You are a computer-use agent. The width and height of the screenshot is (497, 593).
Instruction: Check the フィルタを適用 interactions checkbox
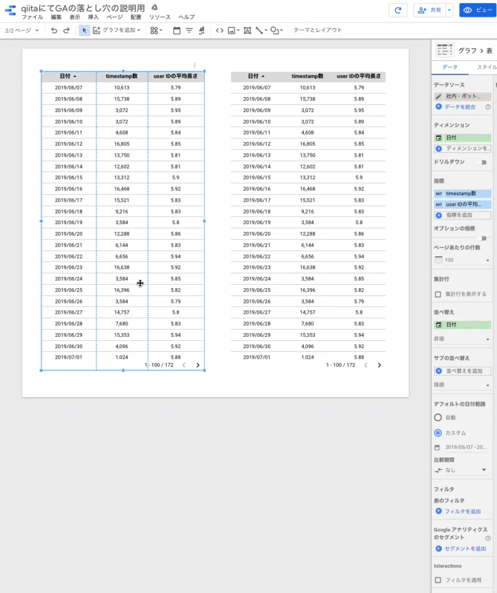point(438,580)
